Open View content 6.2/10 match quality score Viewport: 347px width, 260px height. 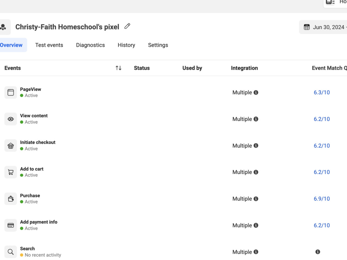click(322, 119)
